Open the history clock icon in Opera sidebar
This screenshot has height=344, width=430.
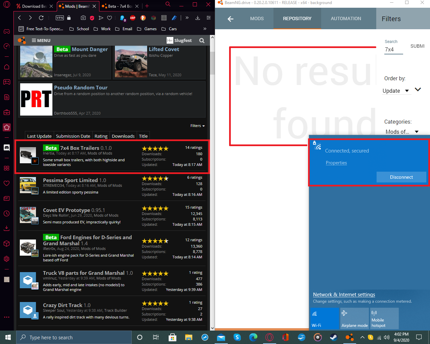click(x=7, y=214)
